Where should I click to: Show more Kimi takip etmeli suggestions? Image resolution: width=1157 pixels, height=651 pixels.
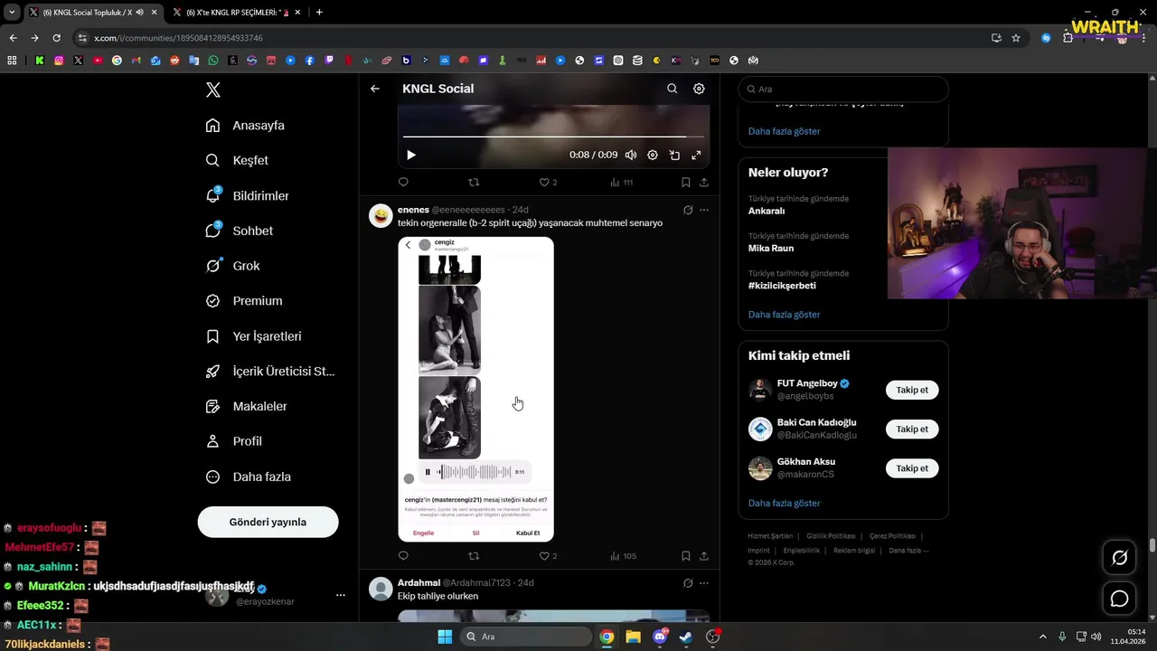(x=784, y=503)
